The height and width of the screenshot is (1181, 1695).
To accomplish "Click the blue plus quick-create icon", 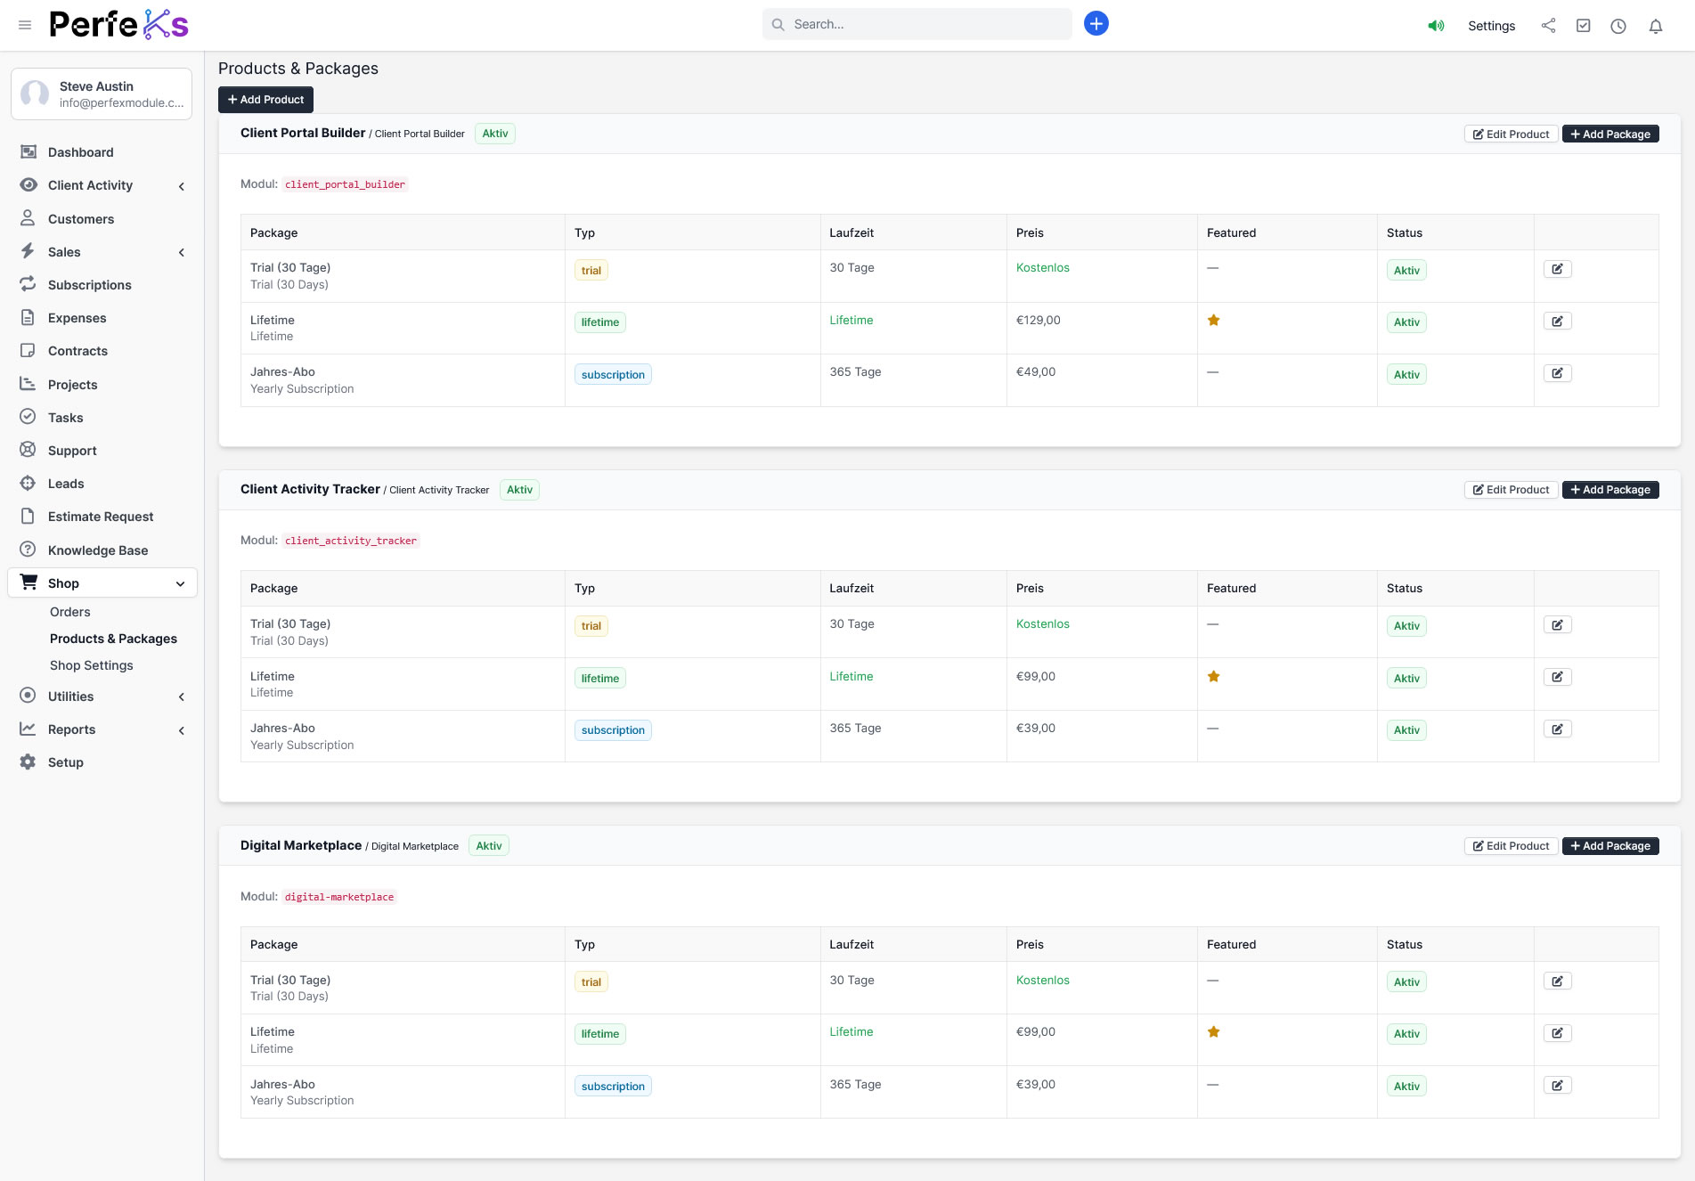I will tap(1096, 24).
